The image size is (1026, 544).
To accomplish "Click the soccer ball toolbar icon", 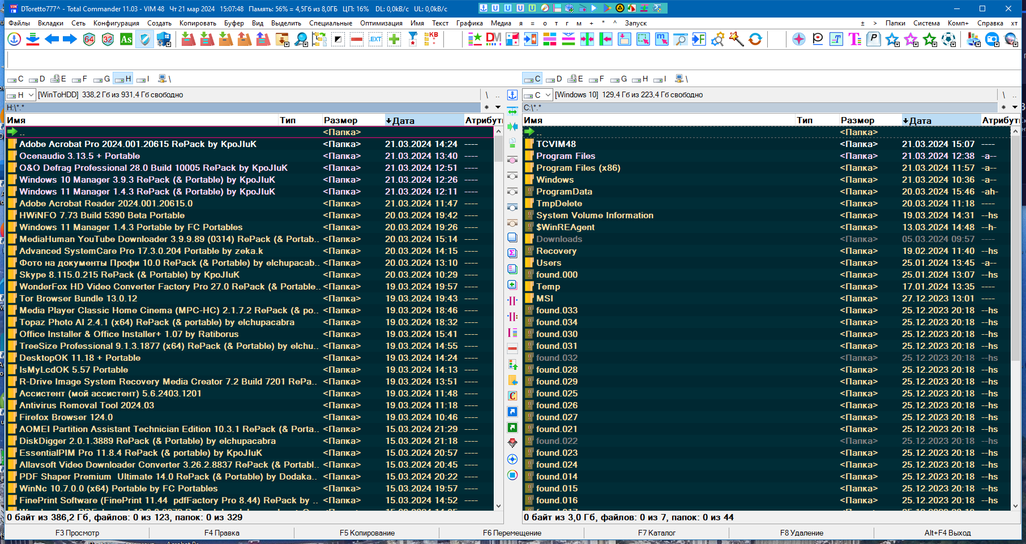I will 948,39.
